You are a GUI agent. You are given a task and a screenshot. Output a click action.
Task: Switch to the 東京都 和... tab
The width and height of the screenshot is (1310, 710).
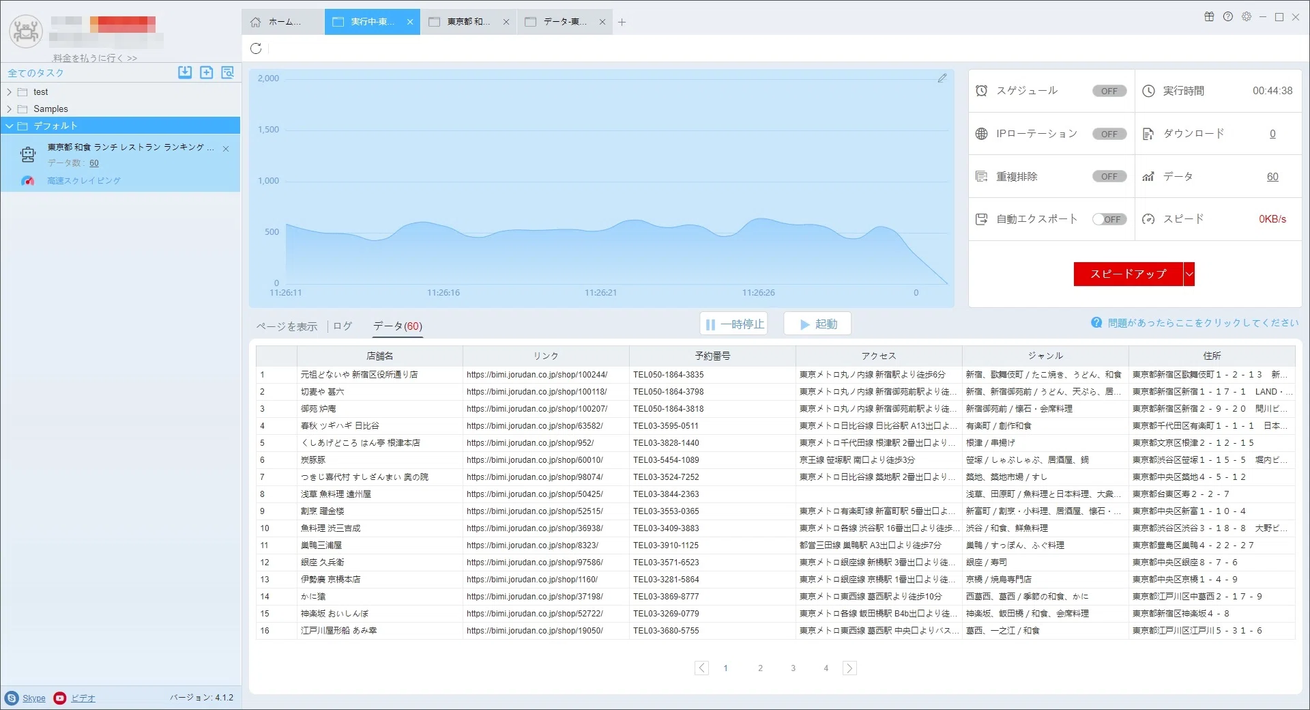tap(468, 22)
